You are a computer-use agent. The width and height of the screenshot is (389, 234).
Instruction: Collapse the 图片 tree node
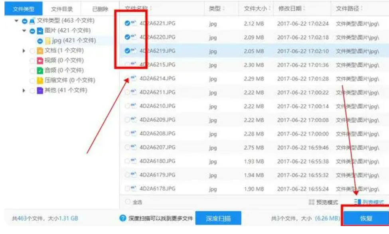tap(24, 31)
